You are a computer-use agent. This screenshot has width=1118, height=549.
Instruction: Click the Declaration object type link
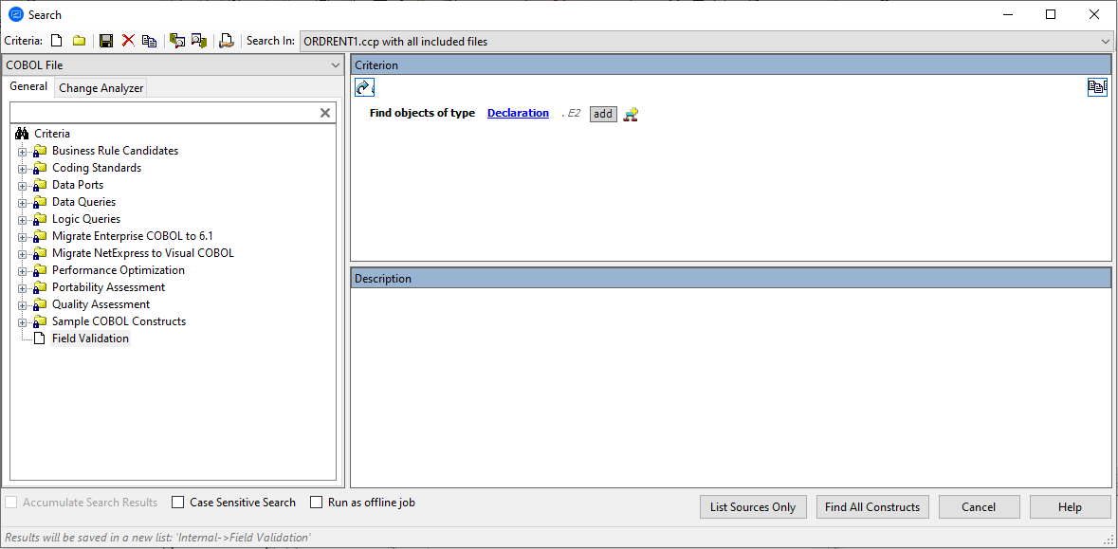coord(518,112)
